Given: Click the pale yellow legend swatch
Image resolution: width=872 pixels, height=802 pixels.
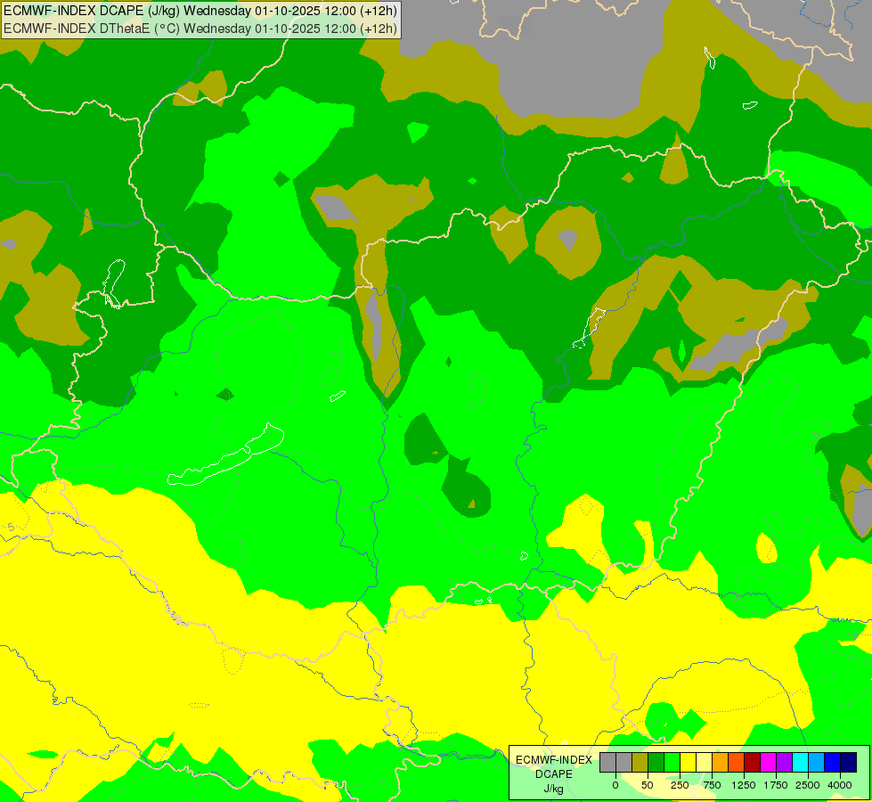Looking at the screenshot, I should click(704, 763).
